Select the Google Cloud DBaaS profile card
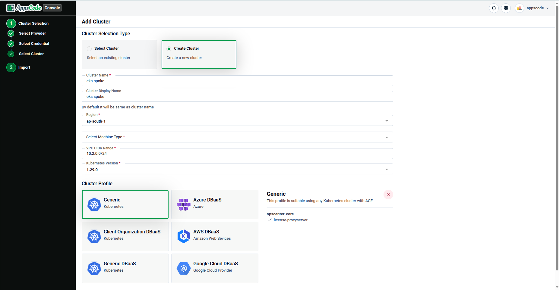This screenshot has width=559, height=290. coord(215,268)
